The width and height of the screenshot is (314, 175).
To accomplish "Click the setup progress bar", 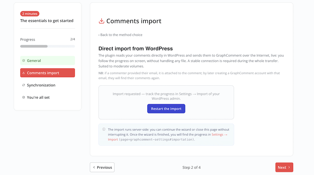I will click(48, 46).
